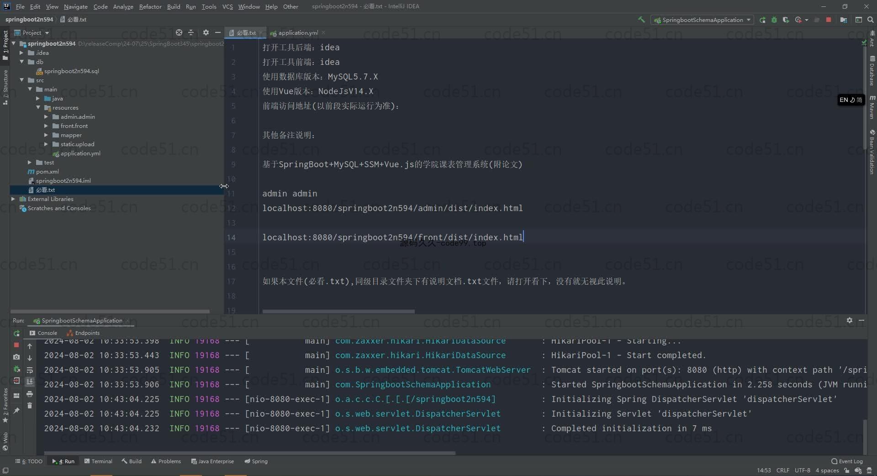Expand the front.front folder
877x476 pixels.
coord(46,126)
